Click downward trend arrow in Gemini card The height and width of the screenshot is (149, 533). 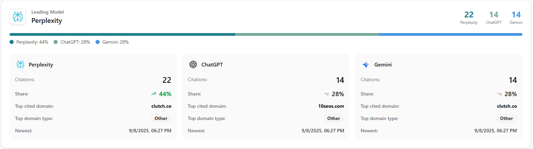click(499, 94)
